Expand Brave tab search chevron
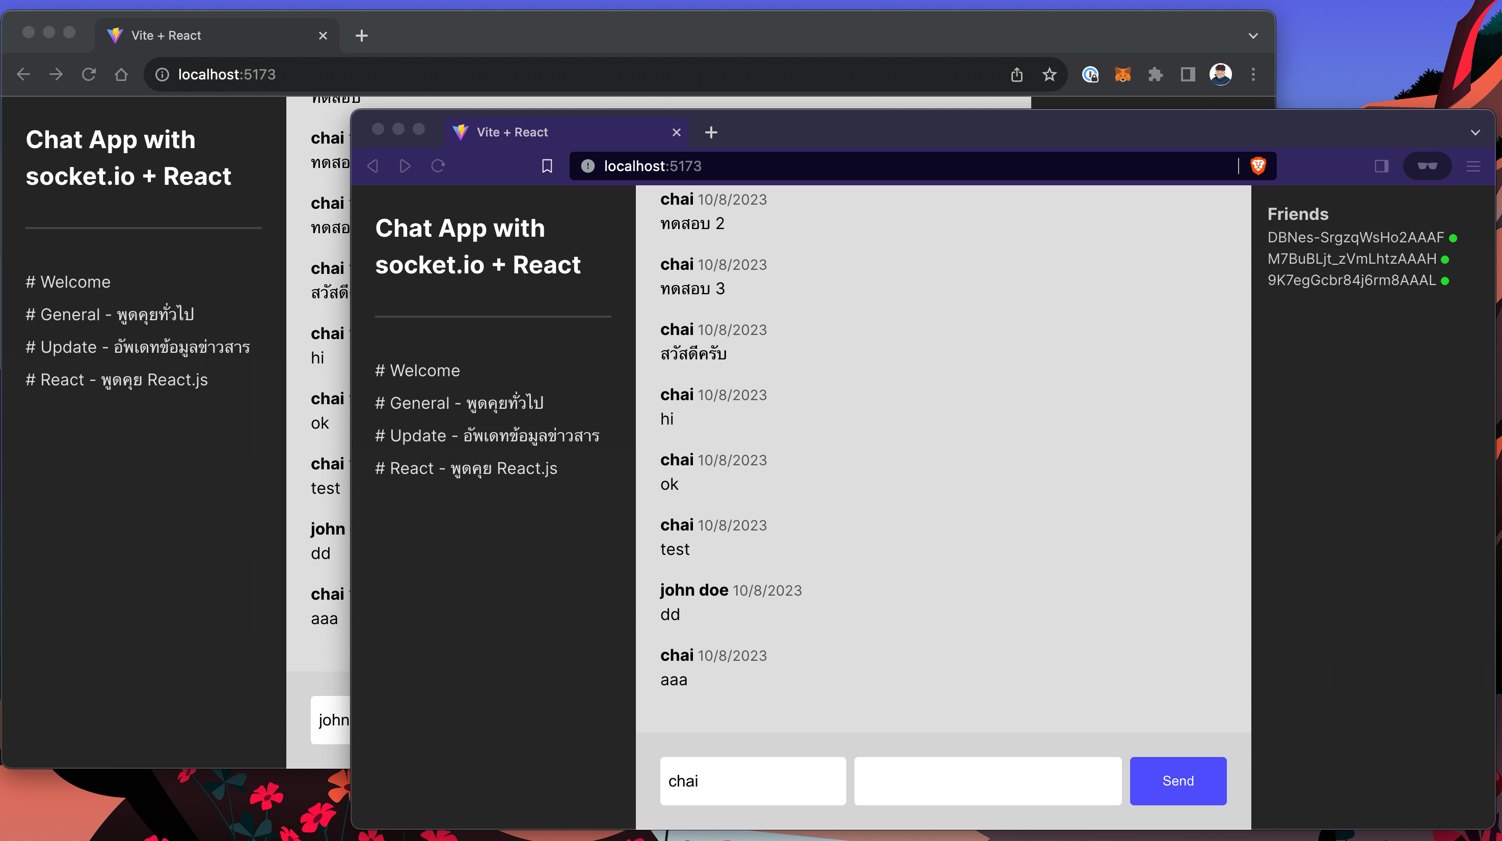1502x841 pixels. [x=1475, y=132]
